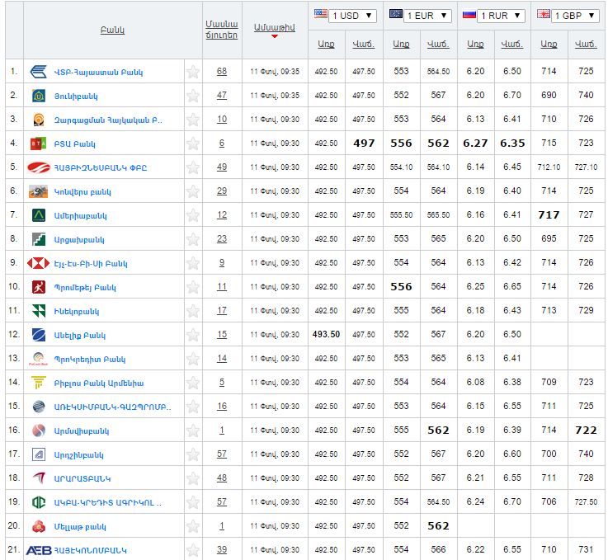Sort by the Բանկ column header
Screen dimensions: 608x560
[x=112, y=30]
